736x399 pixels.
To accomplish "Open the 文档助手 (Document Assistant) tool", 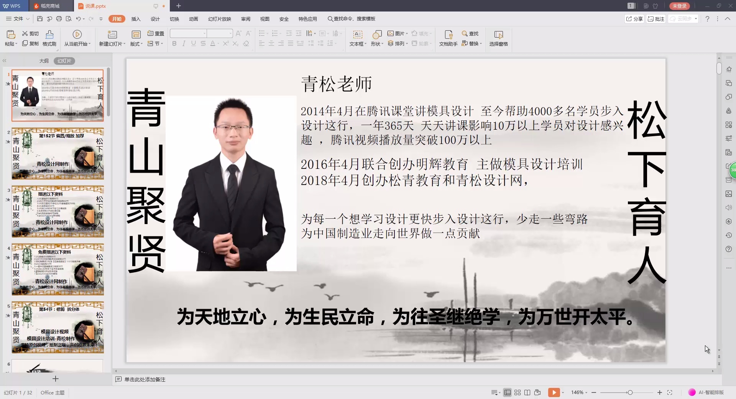I will pyautogui.click(x=448, y=38).
